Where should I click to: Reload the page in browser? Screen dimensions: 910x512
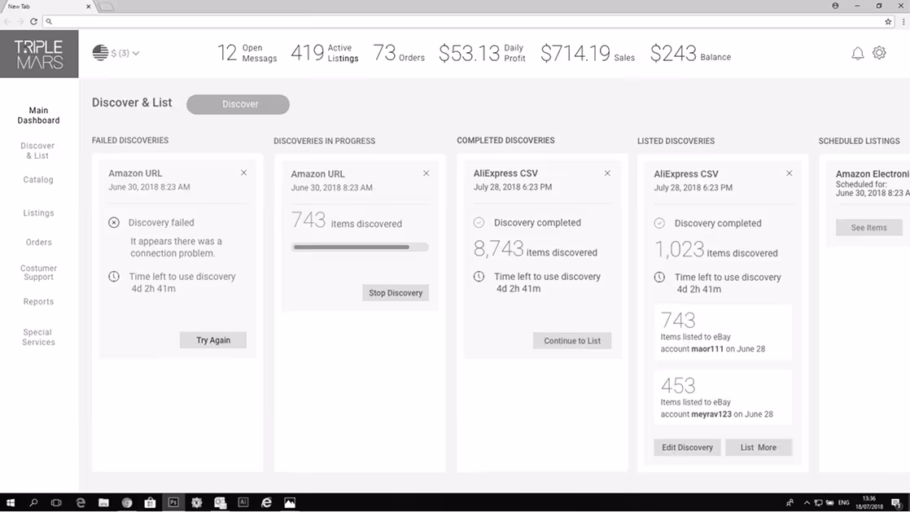click(x=33, y=21)
